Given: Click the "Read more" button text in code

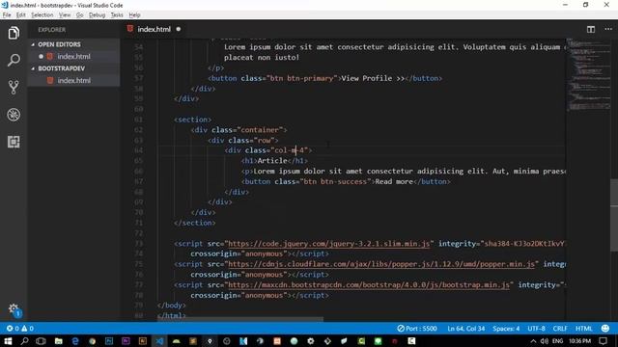Looking at the screenshot, I should [393, 181].
